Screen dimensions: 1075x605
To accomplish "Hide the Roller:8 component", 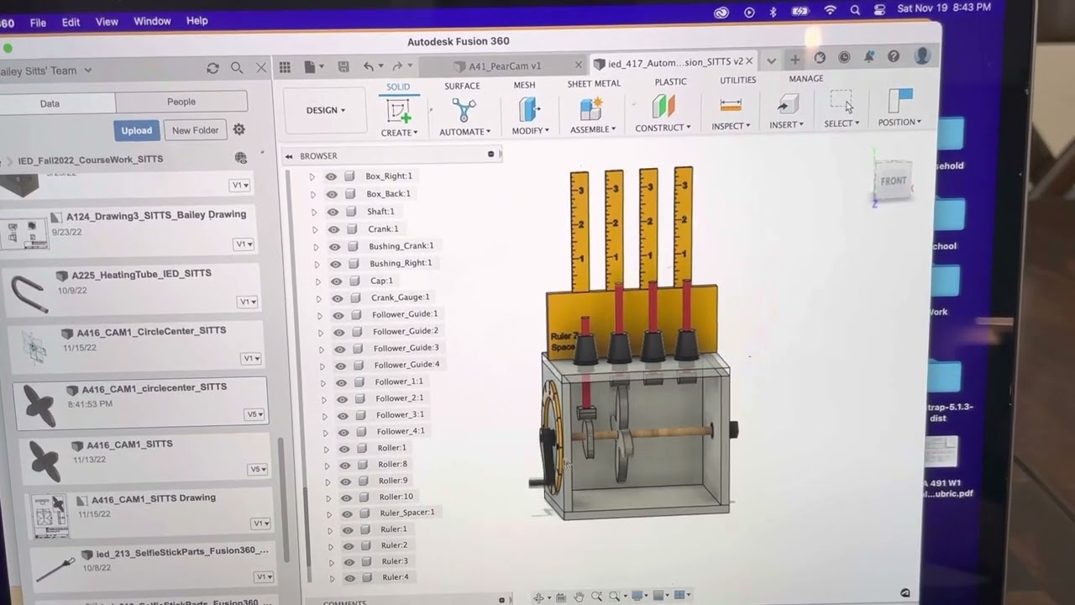I will [344, 465].
